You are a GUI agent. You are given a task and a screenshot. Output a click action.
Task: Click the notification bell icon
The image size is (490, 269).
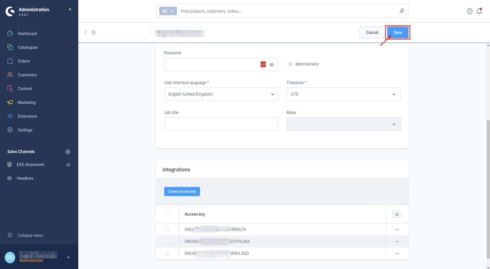pyautogui.click(x=479, y=11)
